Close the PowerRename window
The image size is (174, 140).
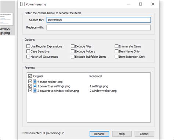pyautogui.click(x=153, y=4)
